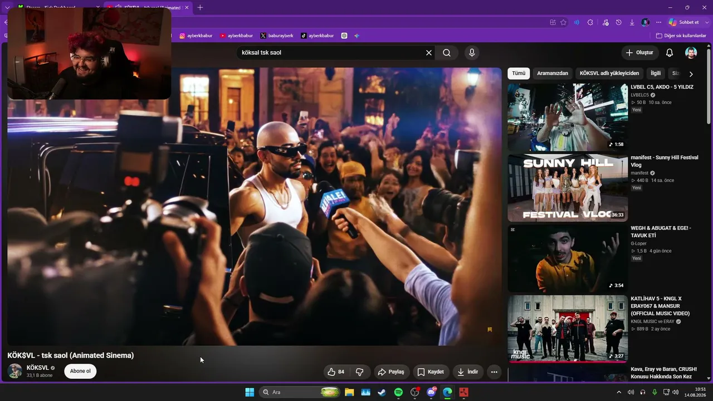Share the video using Paylaş

pos(391,372)
